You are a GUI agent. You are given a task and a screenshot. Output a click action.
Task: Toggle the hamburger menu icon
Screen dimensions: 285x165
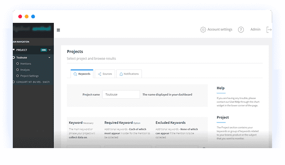[58, 30]
